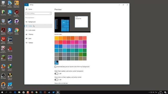Open Windows 10 Upgrade shortcut
The width and height of the screenshot is (168, 94).
click(10, 86)
